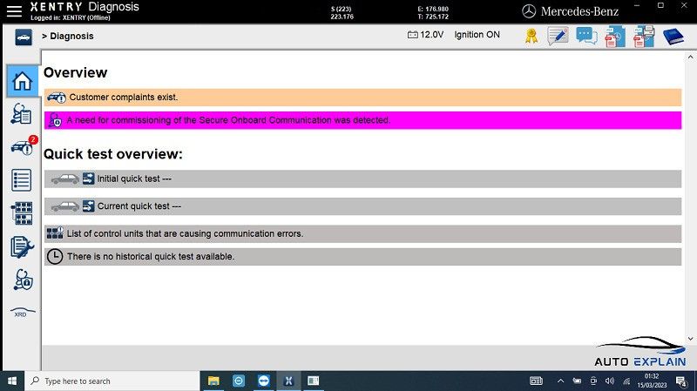
Task: Open the Secure Onboard Communication sidebar icon
Action: [23, 280]
